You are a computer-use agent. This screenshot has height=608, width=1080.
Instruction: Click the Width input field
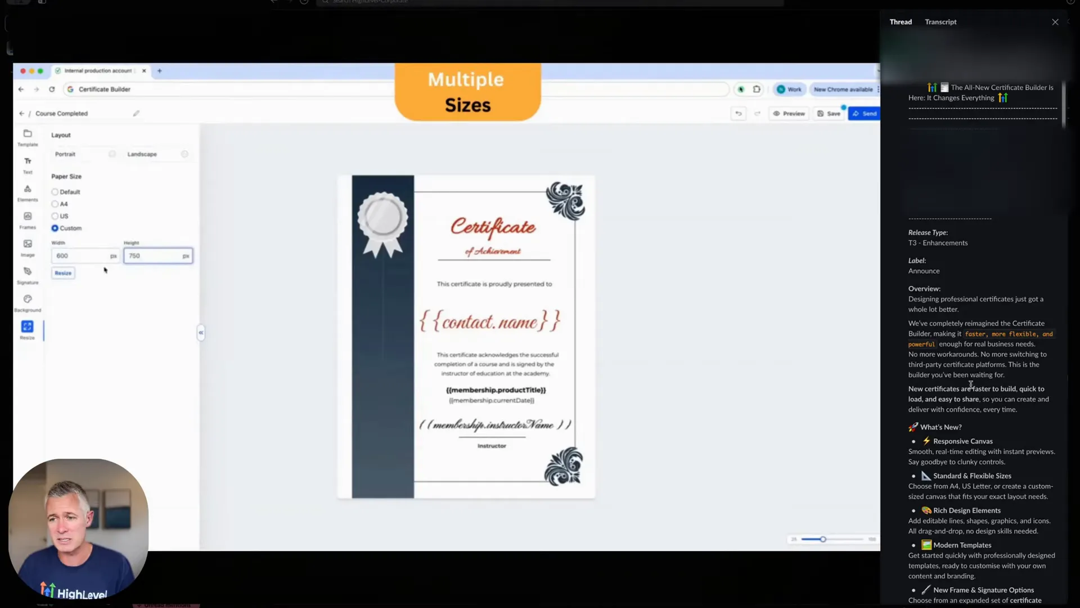click(84, 256)
